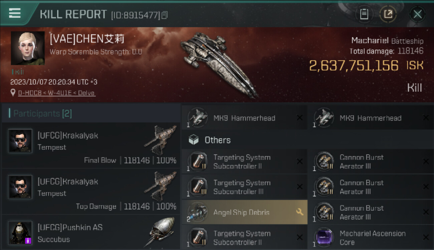434x250 pixels.
Task: Click the Machariel Ascension Core icon
Action: click(x=324, y=238)
